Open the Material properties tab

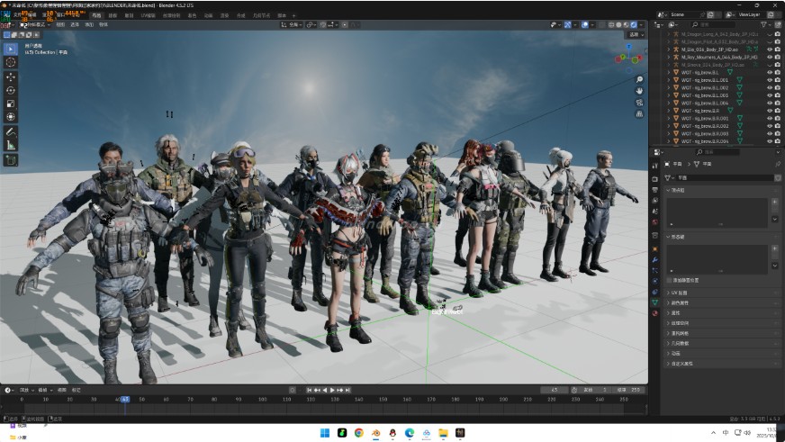click(654, 313)
